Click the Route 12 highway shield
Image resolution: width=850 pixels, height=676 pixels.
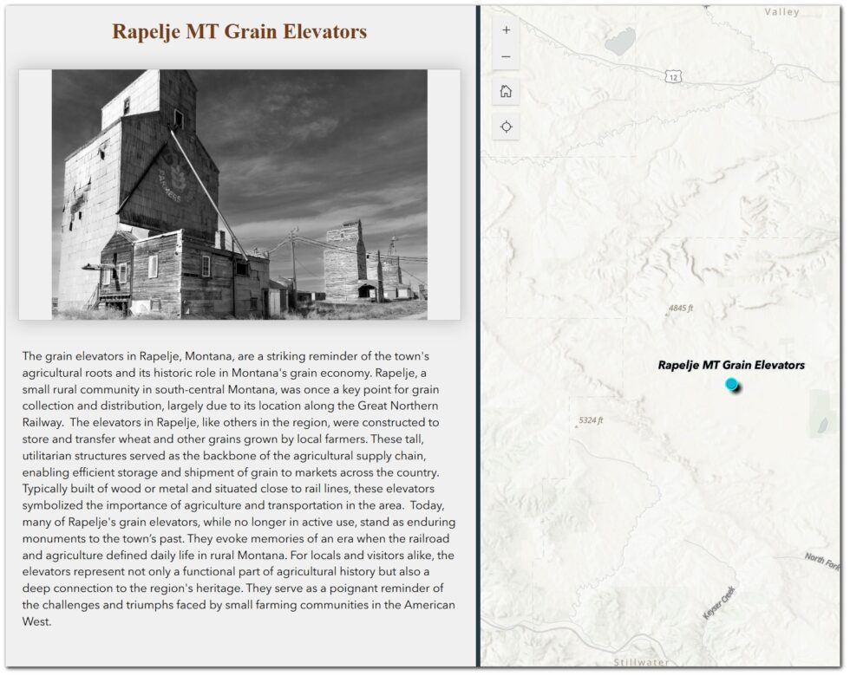coord(674,78)
